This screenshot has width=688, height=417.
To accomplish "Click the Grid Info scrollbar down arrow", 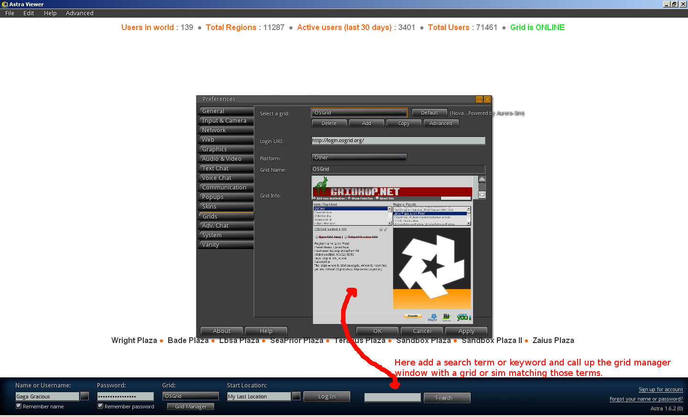I will tap(482, 195).
